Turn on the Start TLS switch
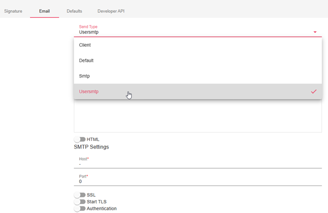Image resolution: width=328 pixels, height=213 pixels. (80, 202)
